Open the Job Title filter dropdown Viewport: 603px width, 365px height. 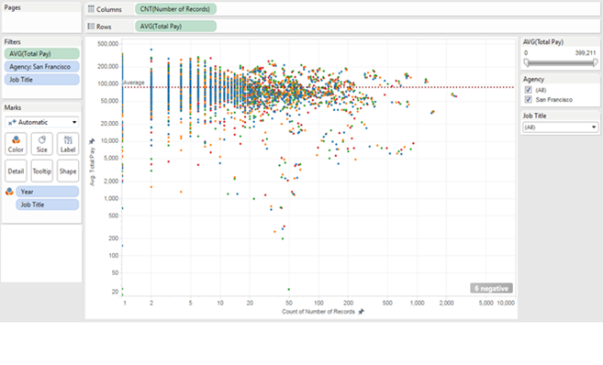tap(560, 127)
